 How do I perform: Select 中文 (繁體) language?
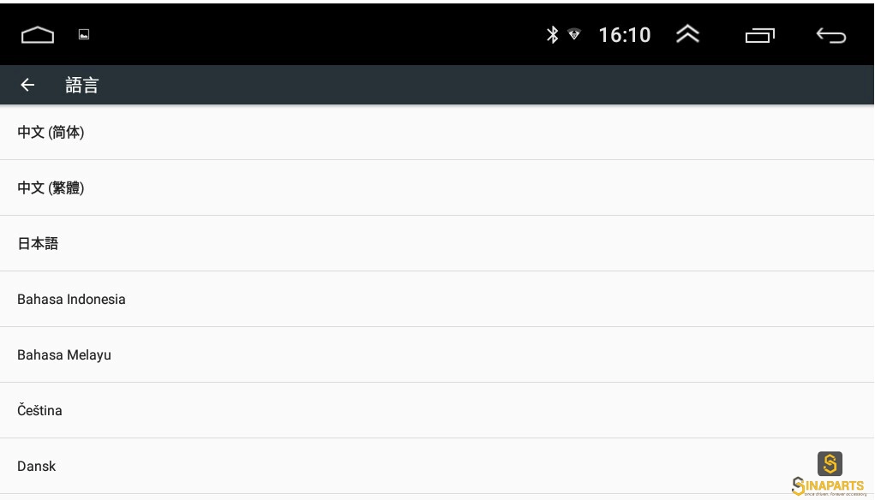(437, 187)
